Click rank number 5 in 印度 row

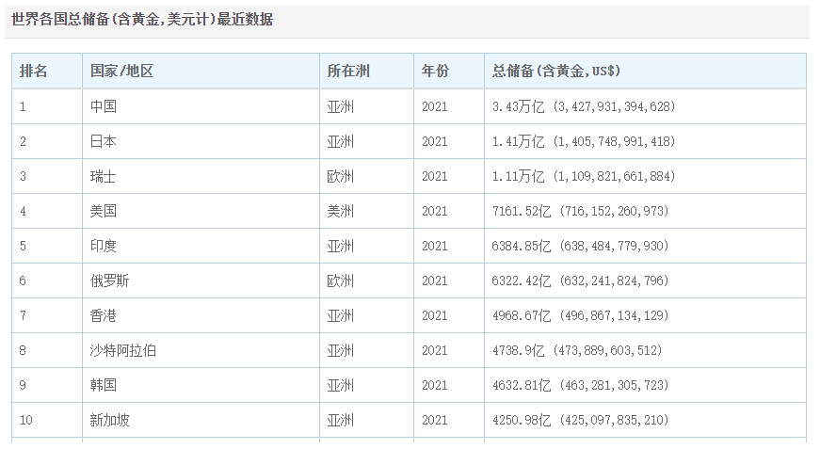tap(23, 246)
